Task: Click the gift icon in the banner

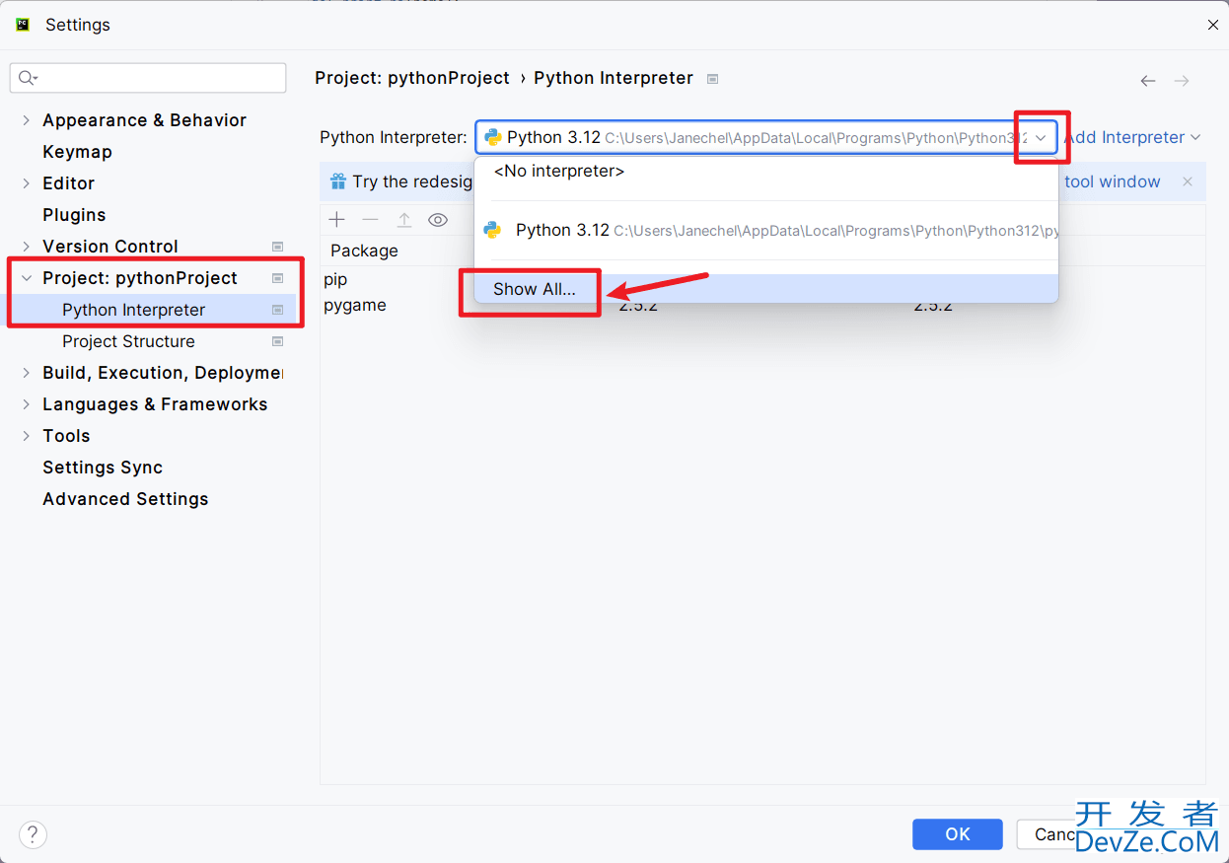Action: tap(338, 181)
